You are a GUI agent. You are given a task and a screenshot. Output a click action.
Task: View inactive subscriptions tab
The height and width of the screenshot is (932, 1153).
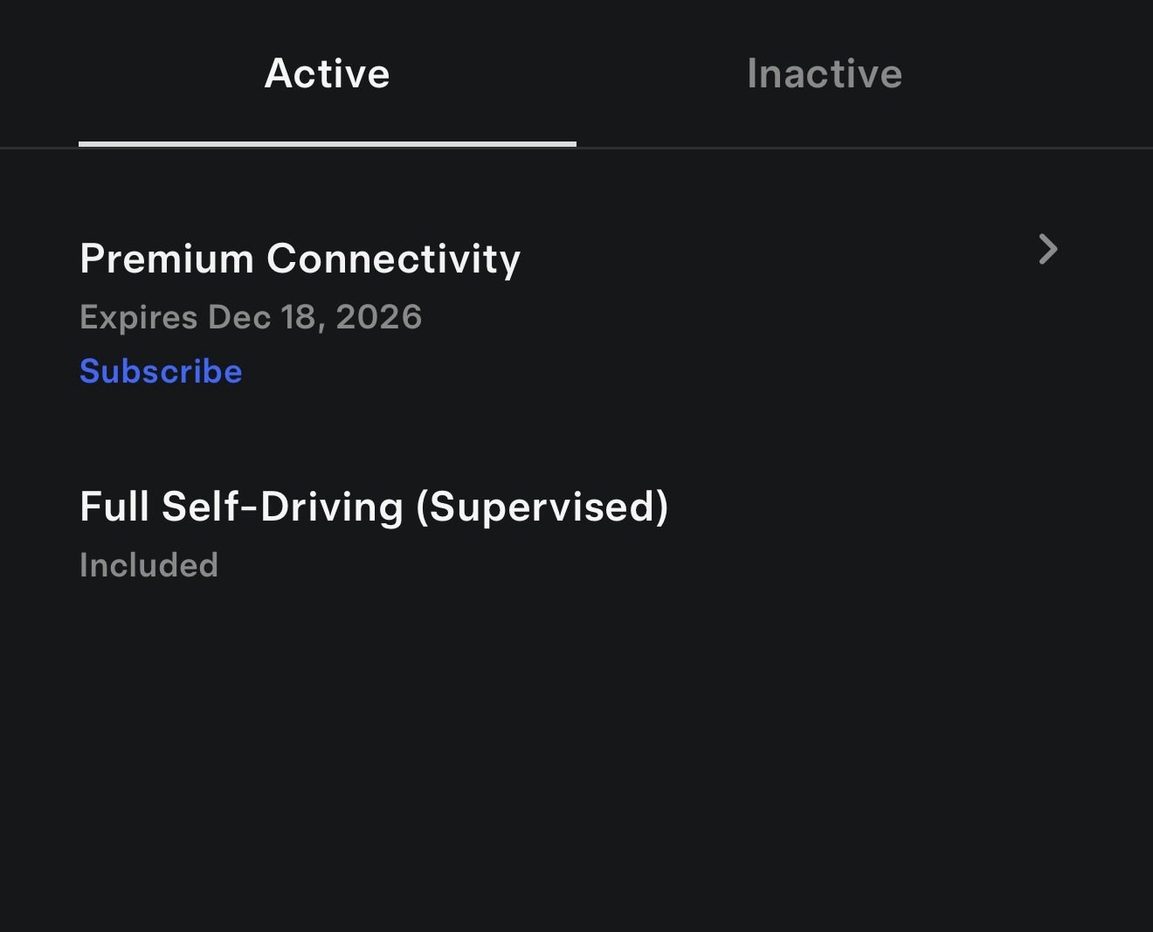(824, 74)
